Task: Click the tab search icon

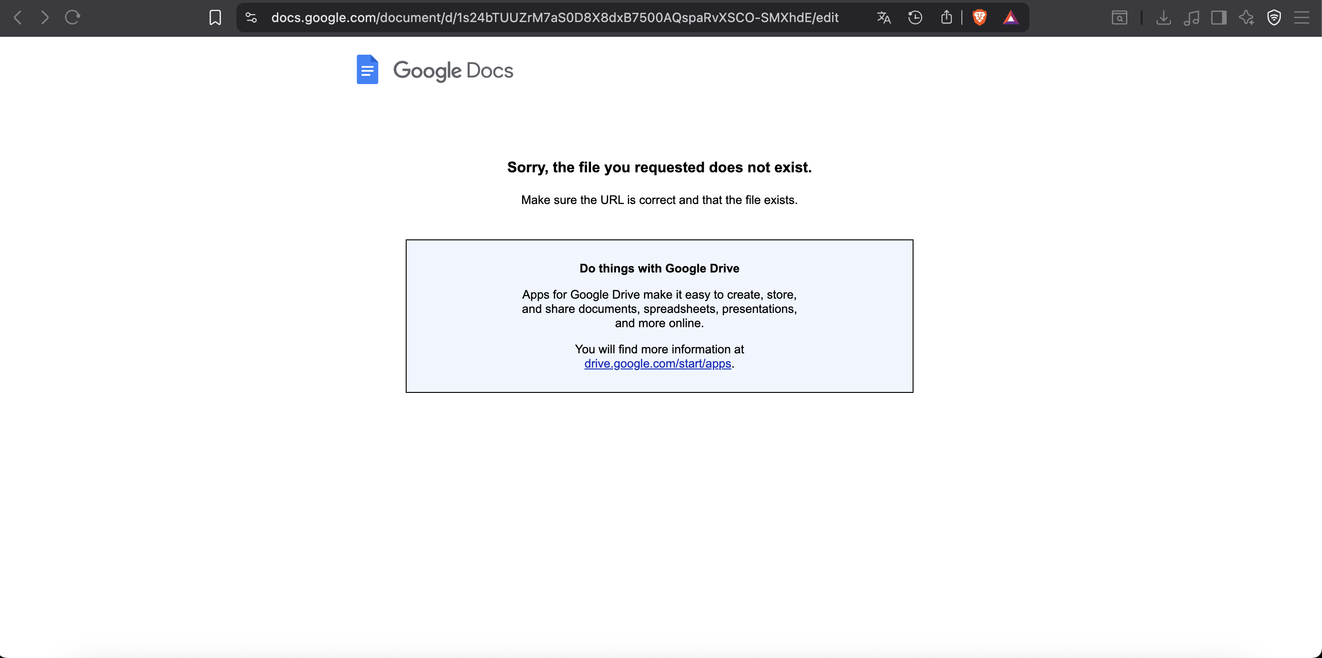Action: click(1119, 17)
